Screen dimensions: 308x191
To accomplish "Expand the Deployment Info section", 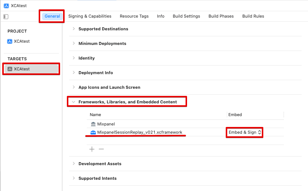I will click(x=74, y=73).
